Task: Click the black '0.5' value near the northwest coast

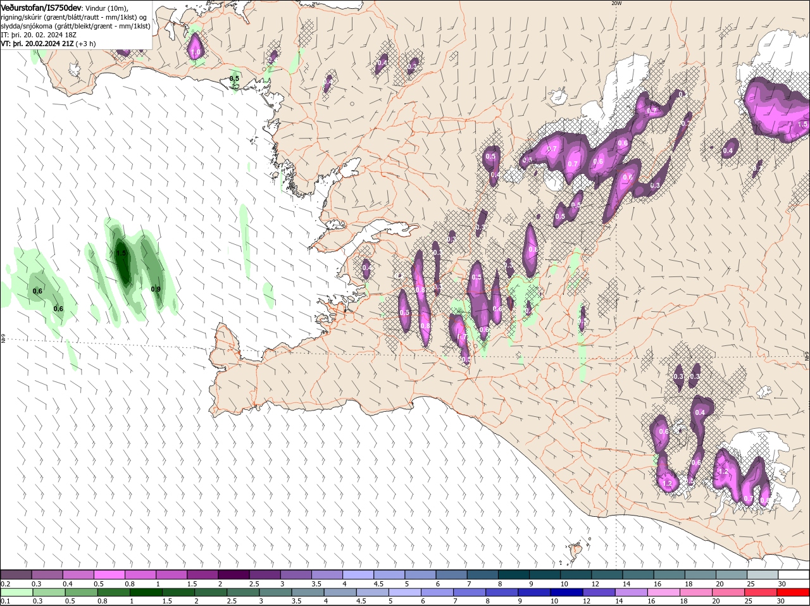Action: click(x=234, y=78)
